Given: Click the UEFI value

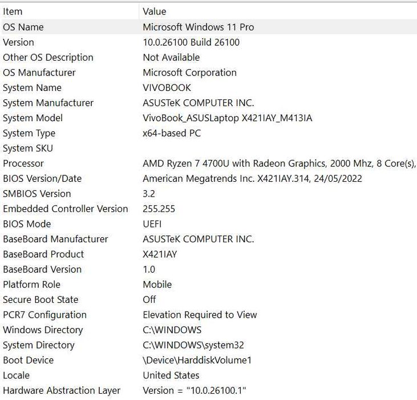Looking at the screenshot, I should [x=152, y=224].
